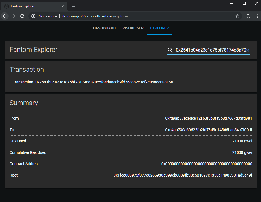Viewport: 261px width, 202px height.
Task: Click the From row label
Action: tap(14, 118)
